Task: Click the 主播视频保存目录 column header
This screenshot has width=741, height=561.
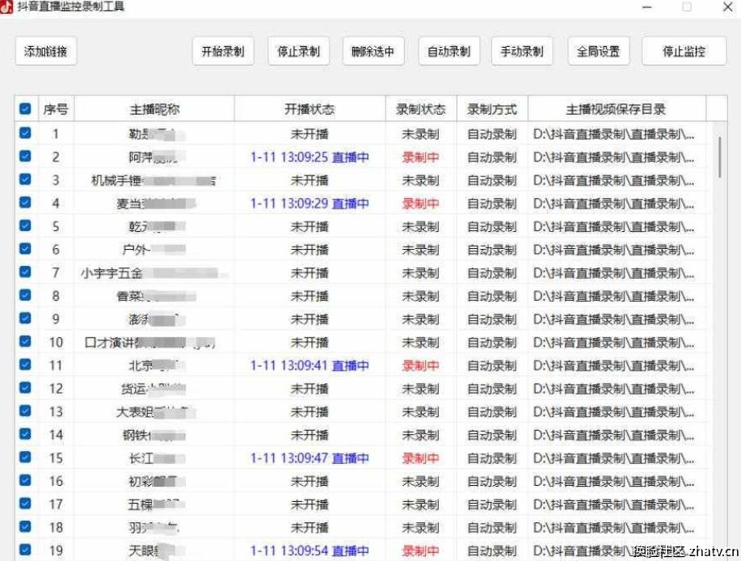Action: click(x=617, y=109)
